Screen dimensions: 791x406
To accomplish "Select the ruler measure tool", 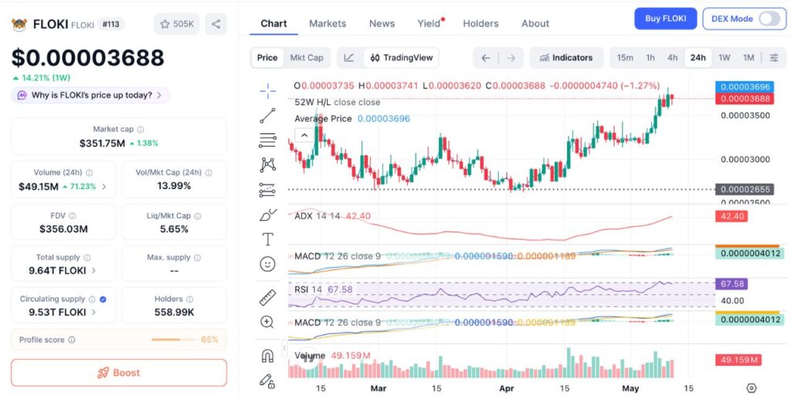I will click(267, 298).
